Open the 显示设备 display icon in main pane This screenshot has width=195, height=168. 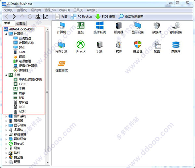[138, 28]
